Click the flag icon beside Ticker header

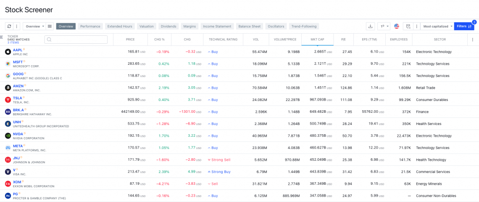point(3,37)
